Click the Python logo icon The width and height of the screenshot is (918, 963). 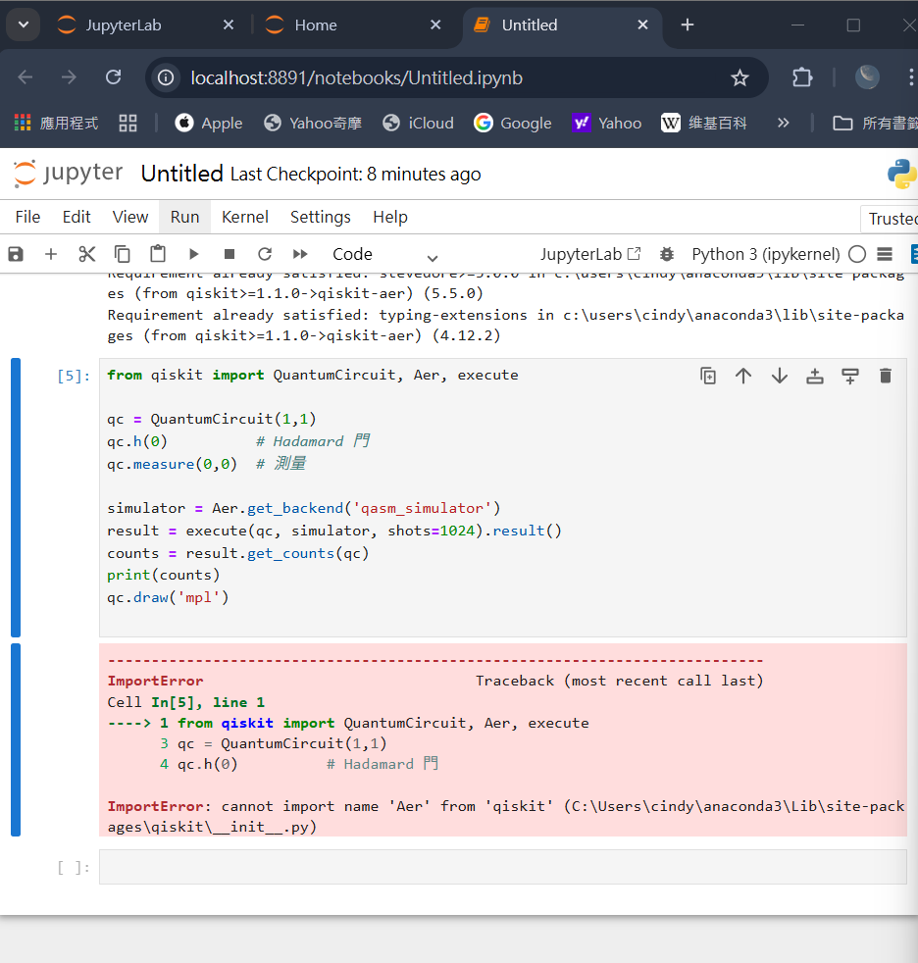pos(901,174)
